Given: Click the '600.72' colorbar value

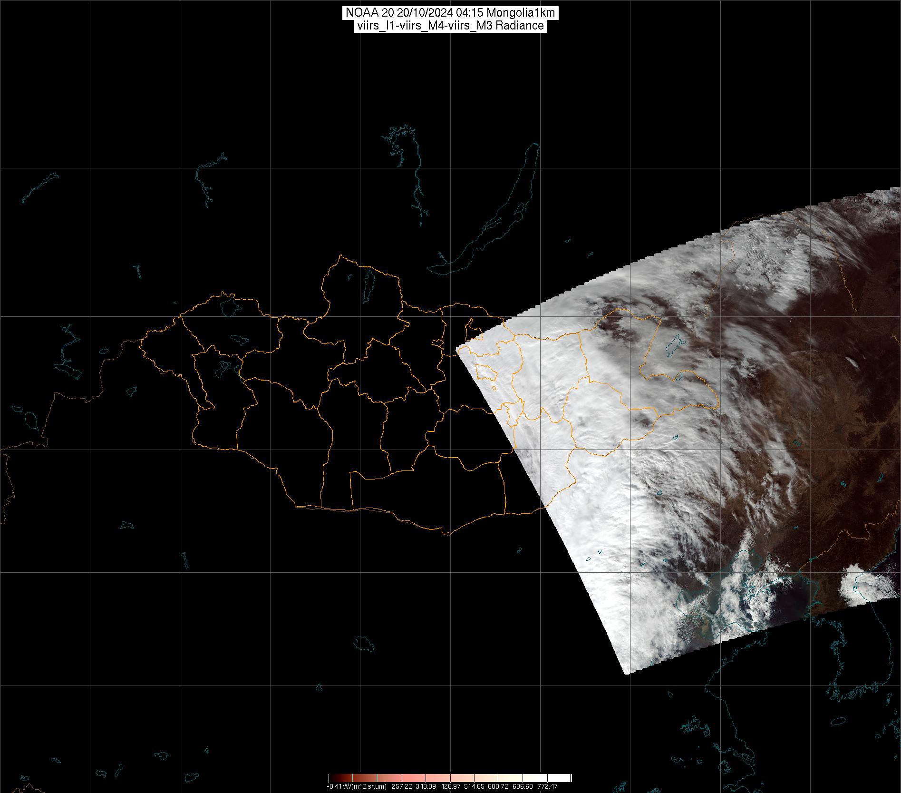Looking at the screenshot, I should 498,786.
